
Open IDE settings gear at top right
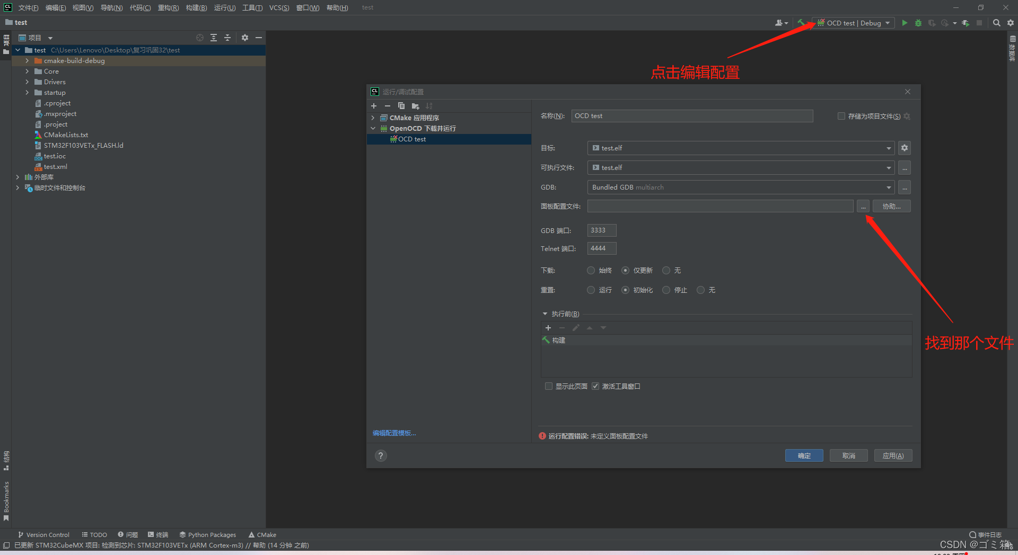pyautogui.click(x=1011, y=23)
